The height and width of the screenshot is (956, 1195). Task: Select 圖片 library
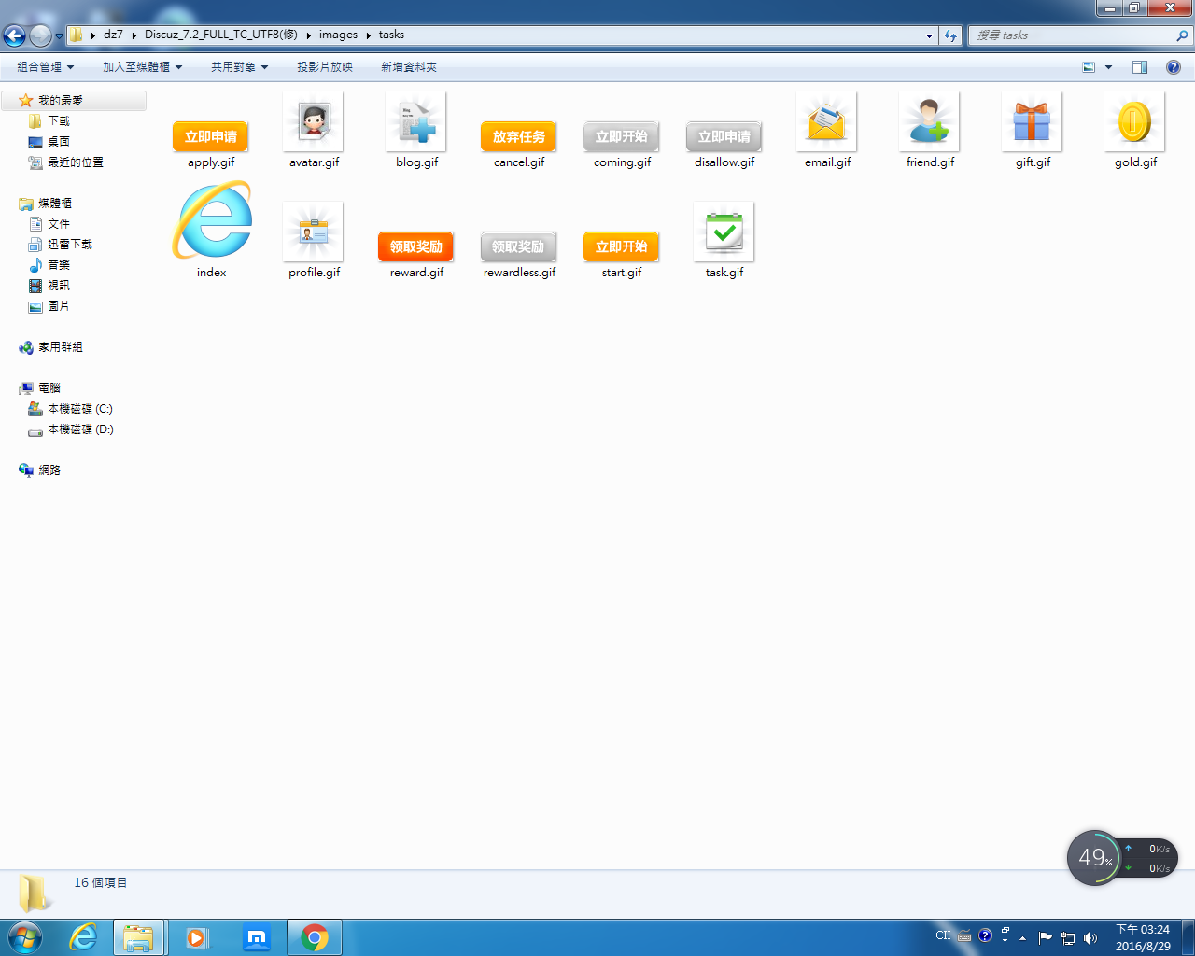58,306
